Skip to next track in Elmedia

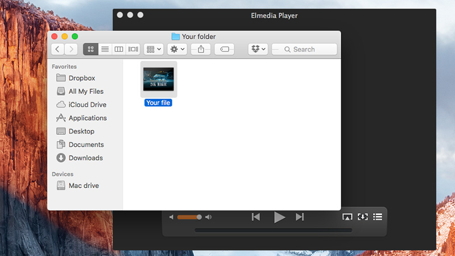[300, 217]
